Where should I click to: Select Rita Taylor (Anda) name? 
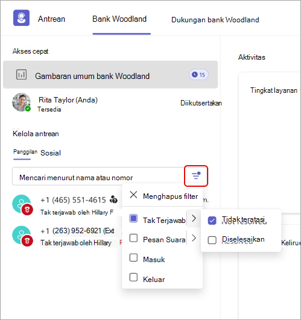[68, 100]
